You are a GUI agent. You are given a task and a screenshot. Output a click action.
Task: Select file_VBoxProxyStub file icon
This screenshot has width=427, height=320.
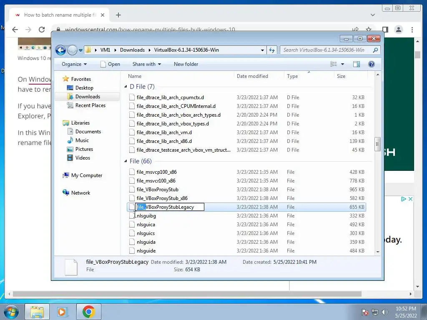[132, 190]
